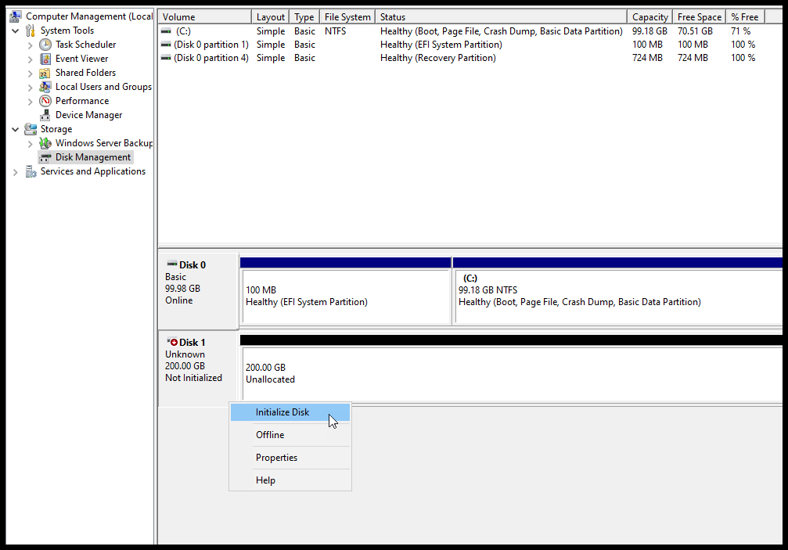Screen dimensions: 788x550
Task: Click the Event Viewer icon
Action: [45, 59]
